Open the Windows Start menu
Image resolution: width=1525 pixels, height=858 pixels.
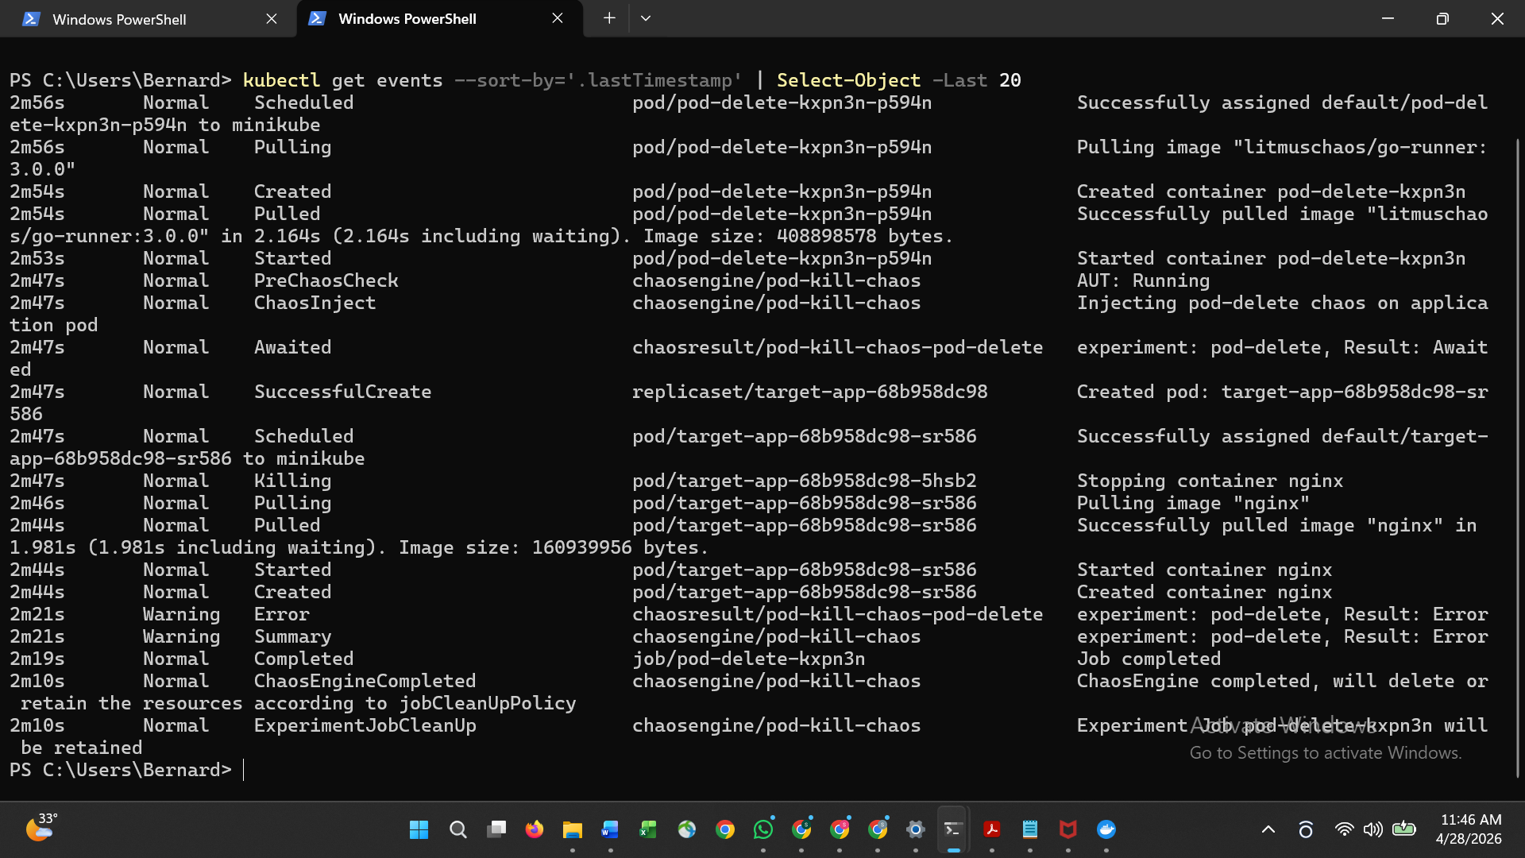click(419, 829)
